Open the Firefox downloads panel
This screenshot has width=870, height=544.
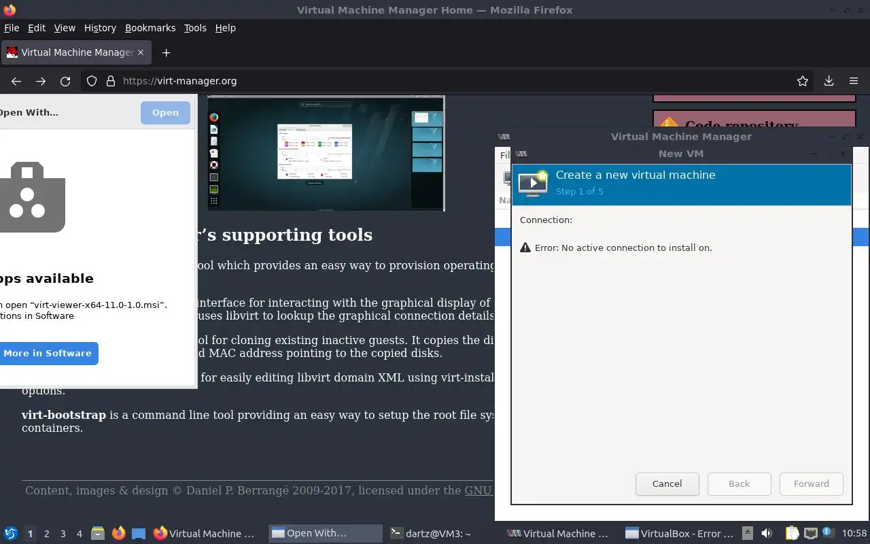coord(829,81)
